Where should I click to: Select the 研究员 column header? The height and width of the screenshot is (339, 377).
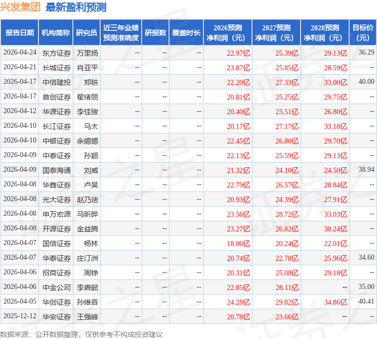87,33
